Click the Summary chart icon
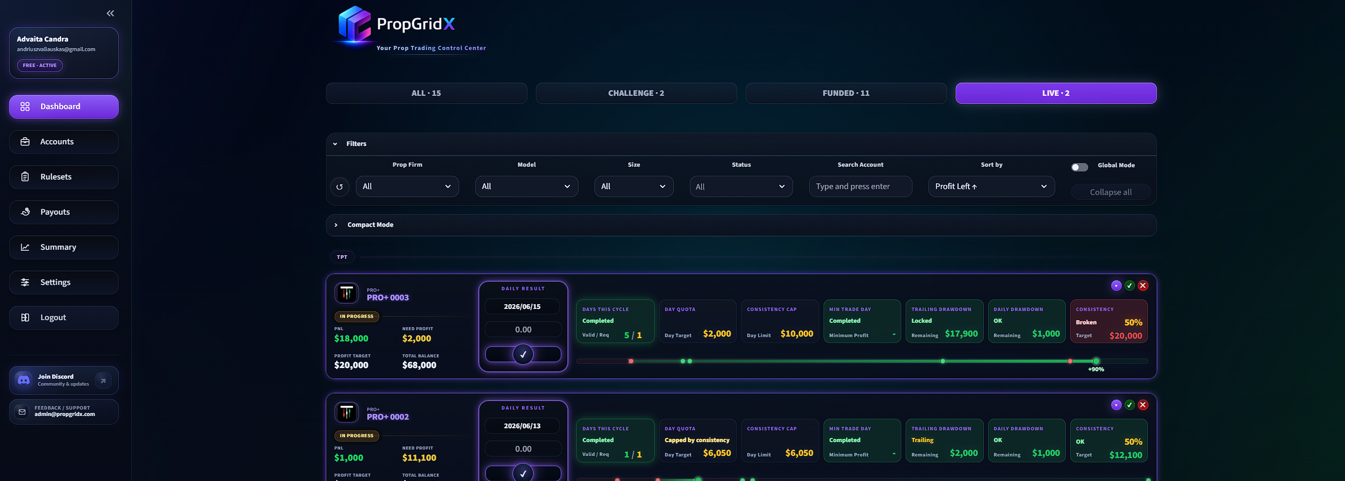Image resolution: width=1345 pixels, height=481 pixels. tap(25, 247)
